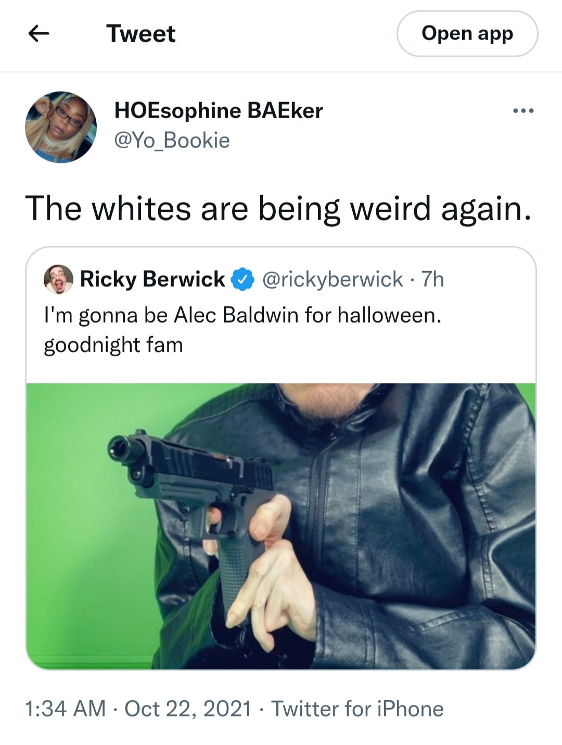
Task: Open the @rickyberwick handle
Action: pyautogui.click(x=333, y=279)
